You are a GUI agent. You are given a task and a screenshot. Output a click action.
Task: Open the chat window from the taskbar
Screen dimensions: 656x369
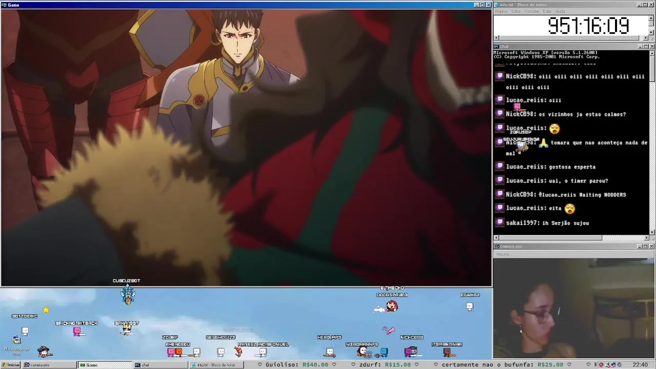pos(160,365)
